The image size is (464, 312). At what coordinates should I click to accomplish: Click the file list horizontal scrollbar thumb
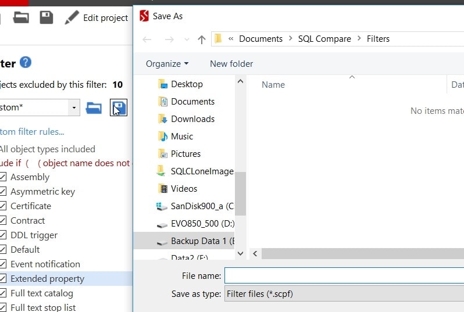[362, 253]
